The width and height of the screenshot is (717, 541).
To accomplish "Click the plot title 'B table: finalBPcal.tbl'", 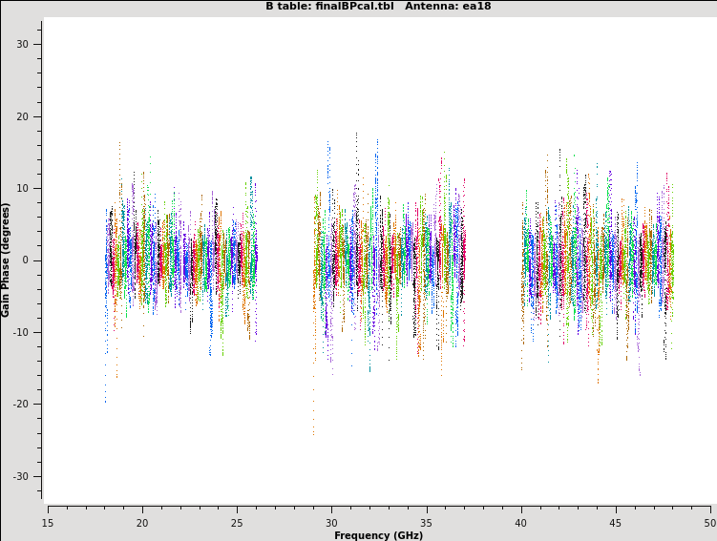I will click(x=329, y=6).
